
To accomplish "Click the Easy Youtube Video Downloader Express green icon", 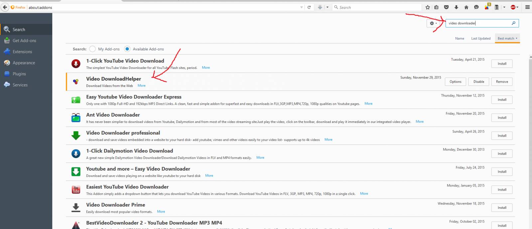I will coord(76,100).
